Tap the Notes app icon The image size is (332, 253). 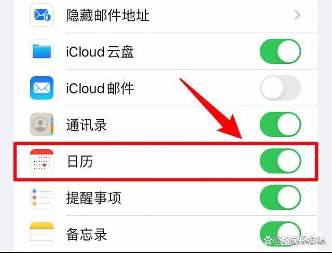pyautogui.click(x=41, y=234)
